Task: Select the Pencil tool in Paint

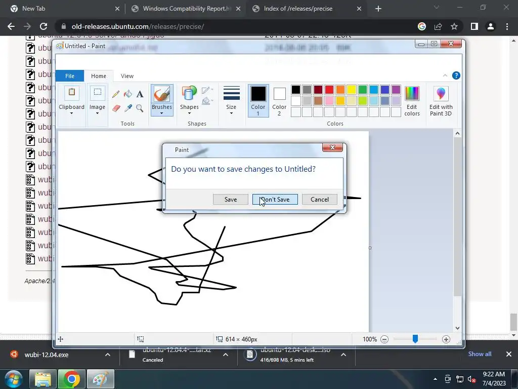Action: (116, 94)
